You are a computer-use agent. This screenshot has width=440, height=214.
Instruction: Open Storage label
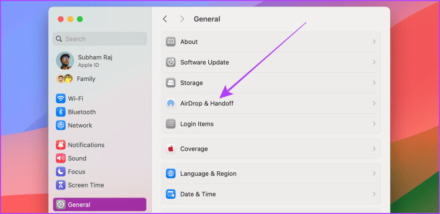(191, 83)
